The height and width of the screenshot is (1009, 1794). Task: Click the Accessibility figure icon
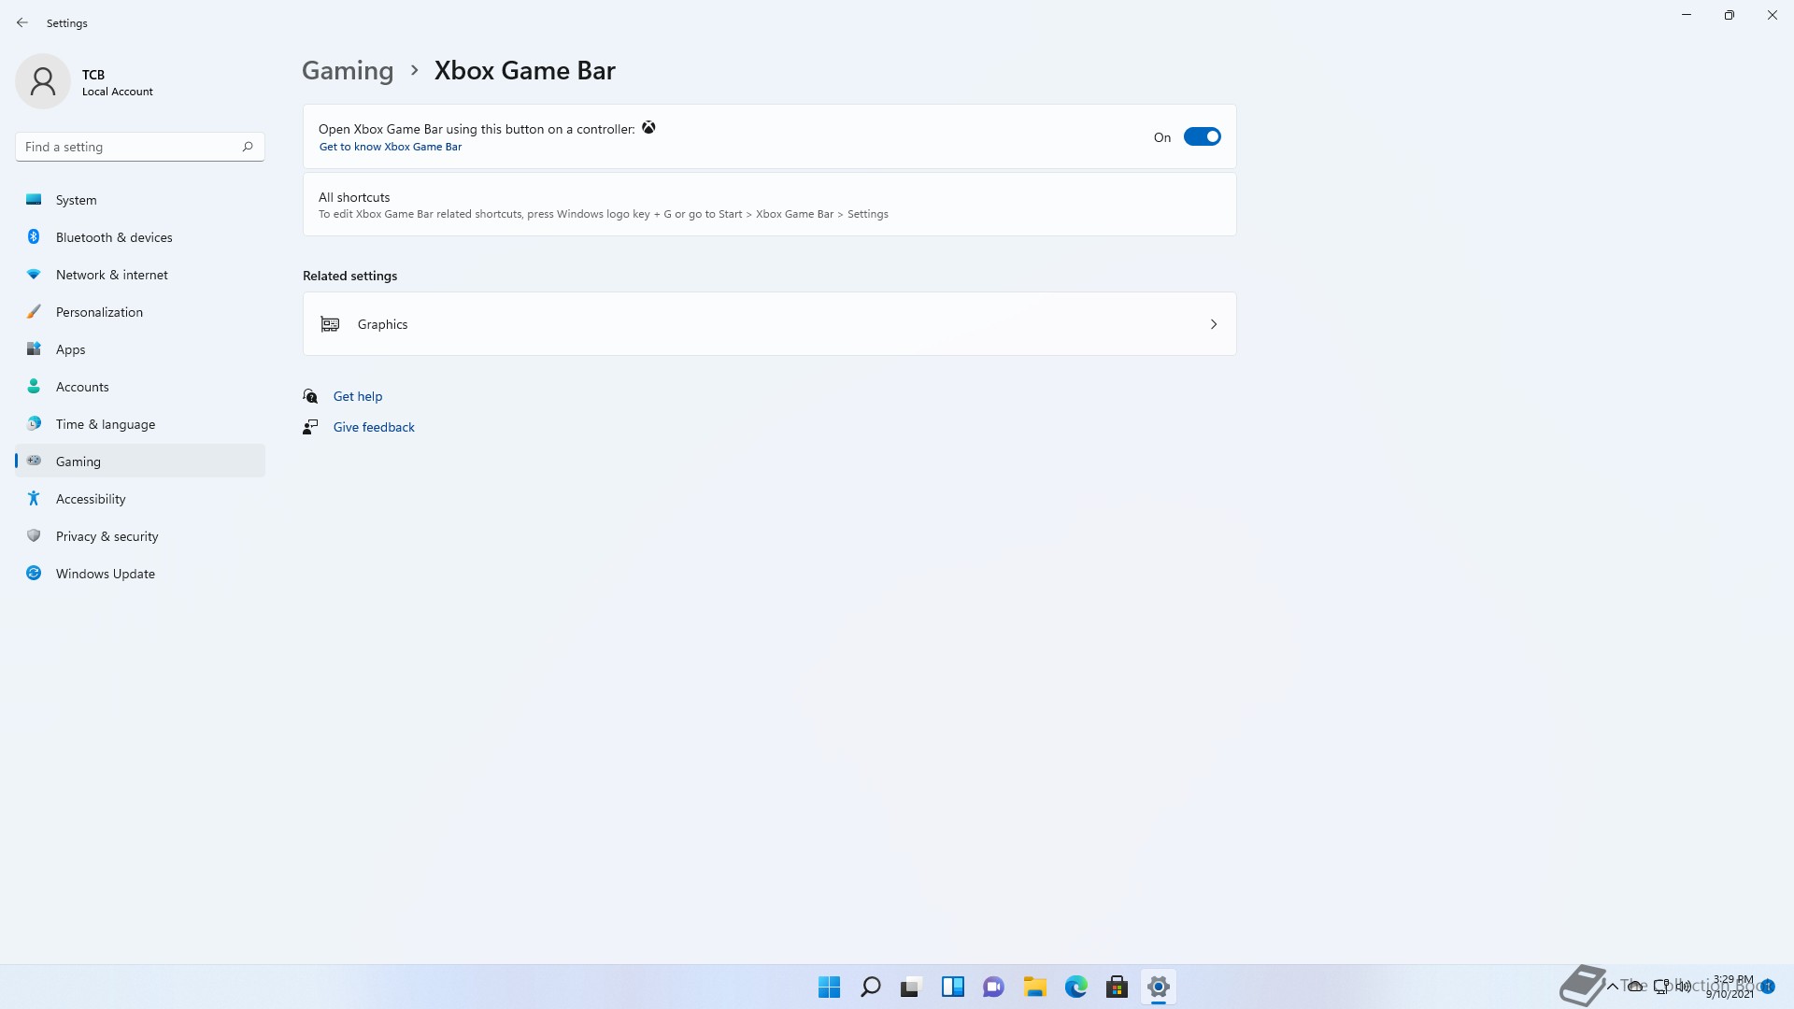point(34,498)
